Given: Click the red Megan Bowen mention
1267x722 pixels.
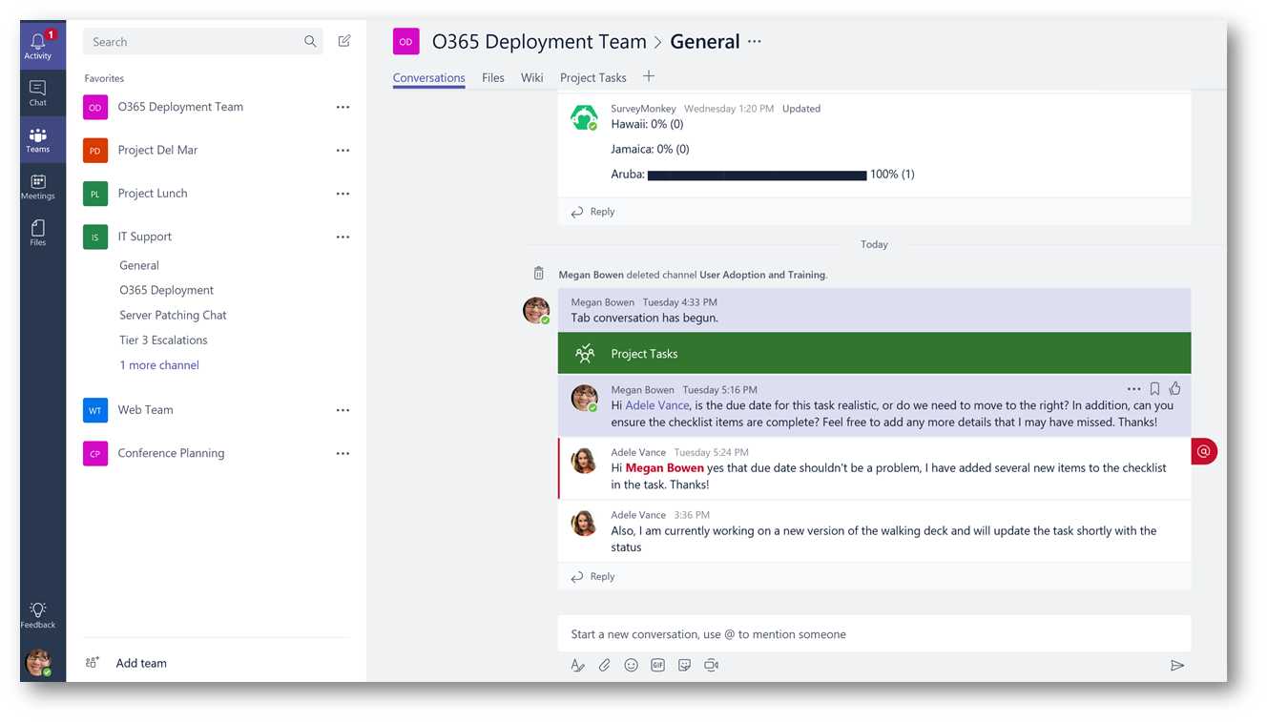Looking at the screenshot, I should click(665, 468).
